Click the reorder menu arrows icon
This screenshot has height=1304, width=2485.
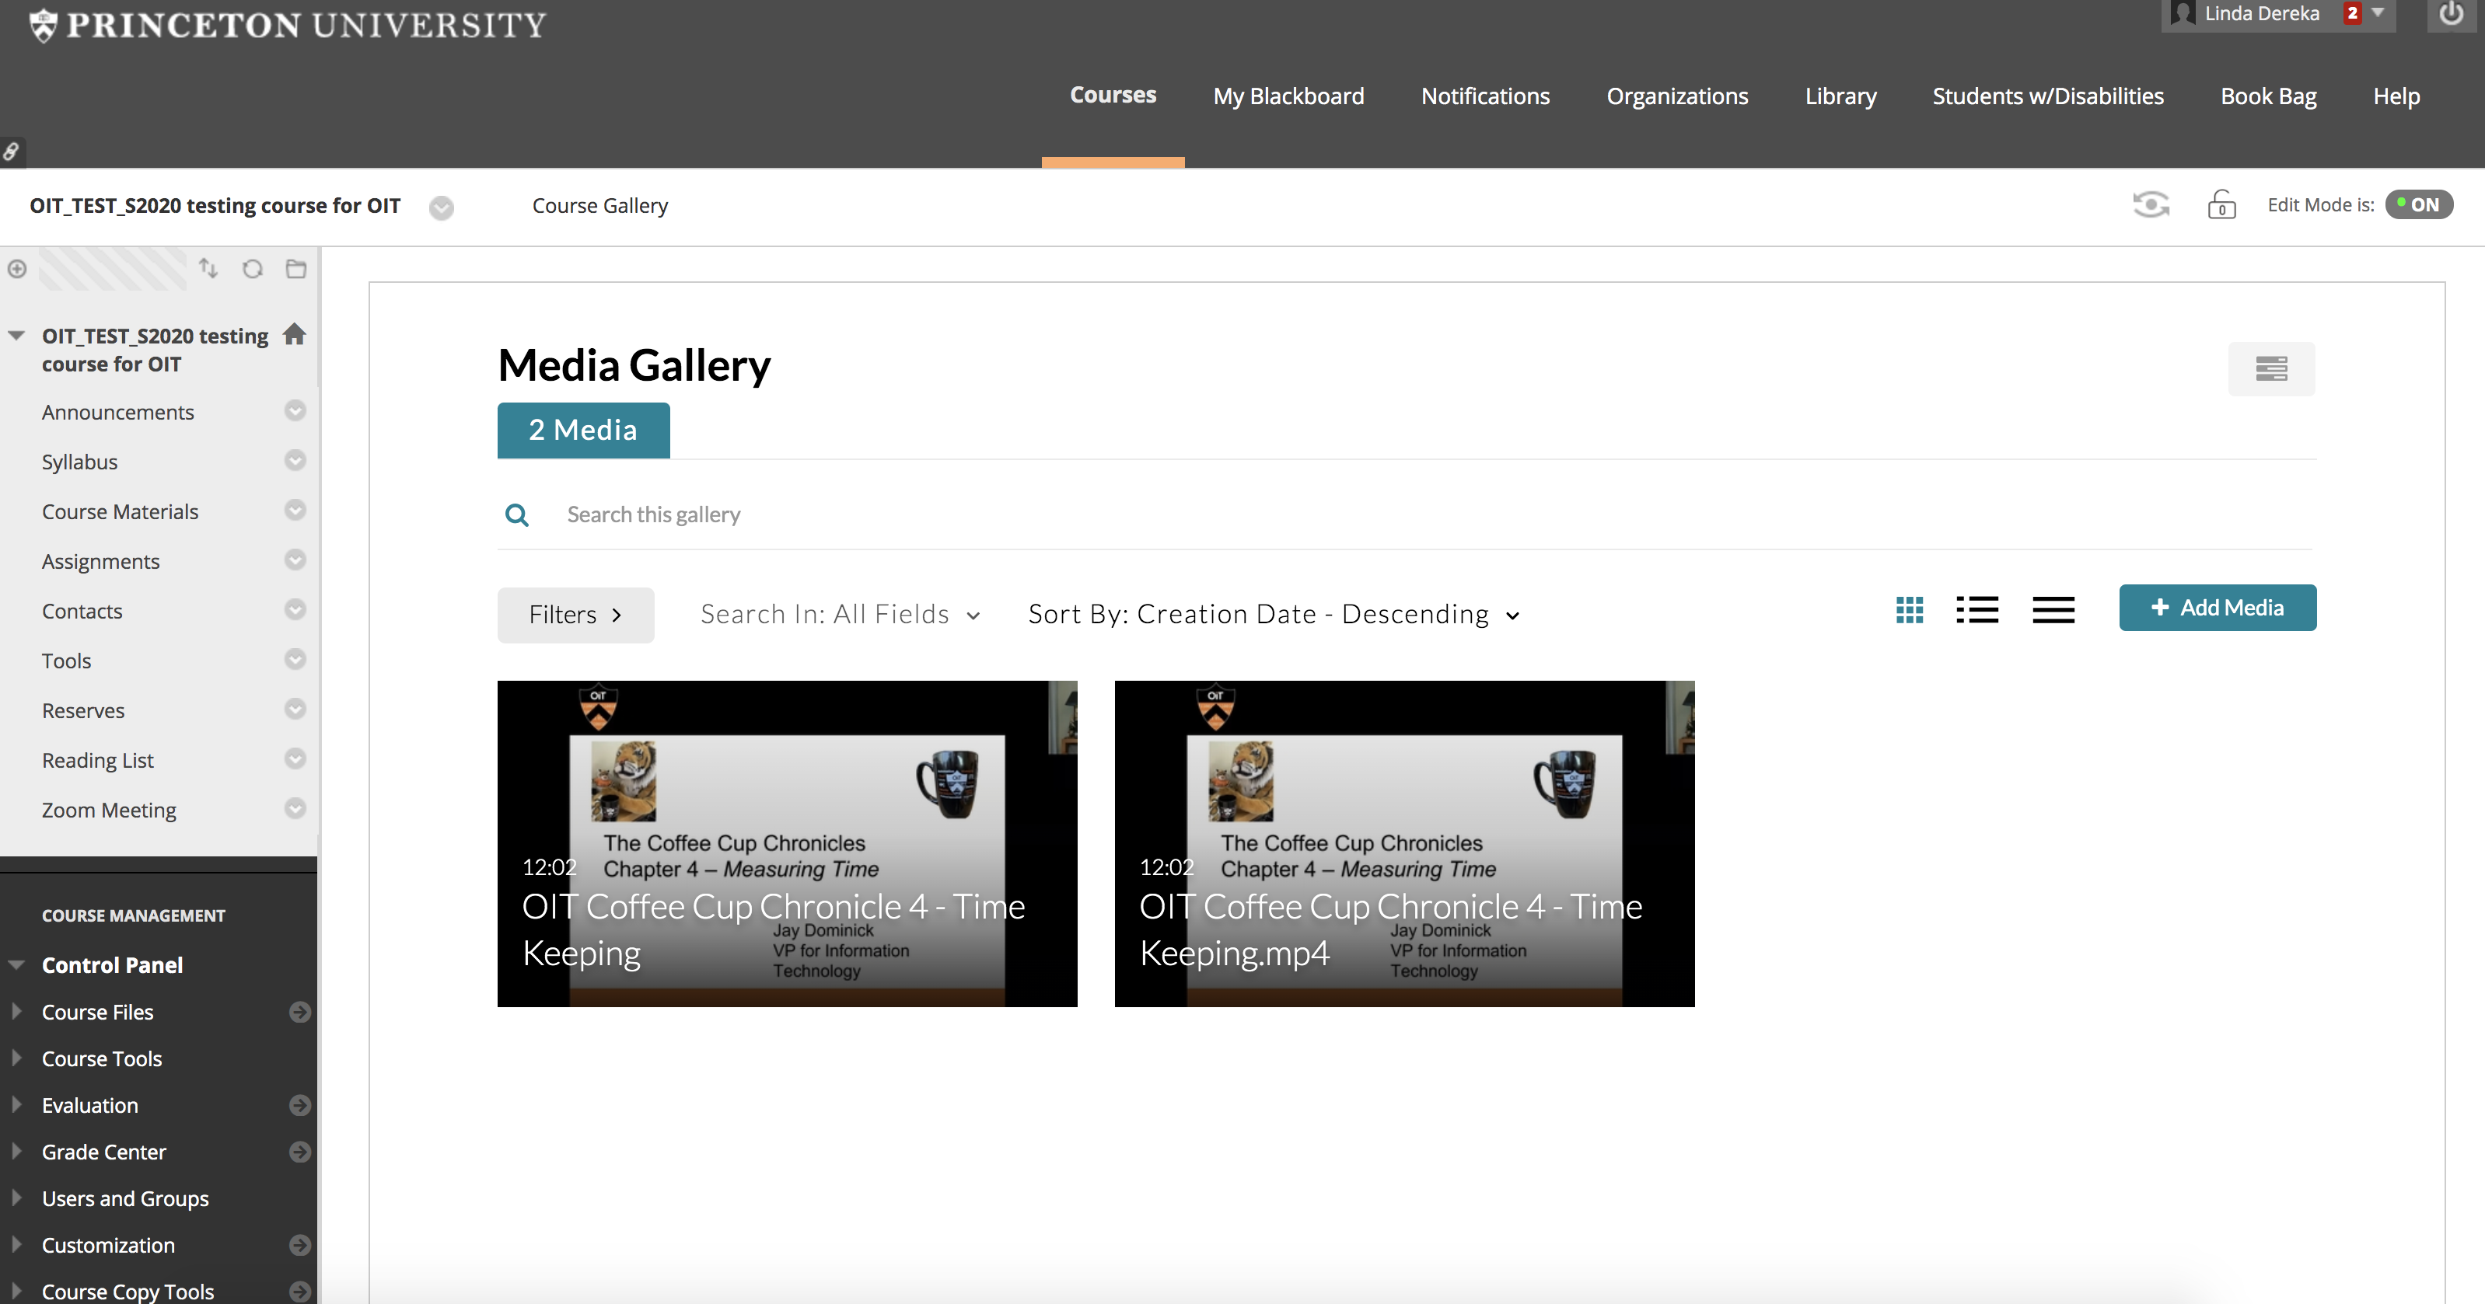[x=208, y=268]
